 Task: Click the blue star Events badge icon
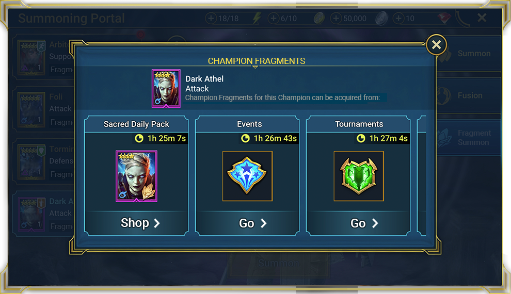tap(247, 176)
